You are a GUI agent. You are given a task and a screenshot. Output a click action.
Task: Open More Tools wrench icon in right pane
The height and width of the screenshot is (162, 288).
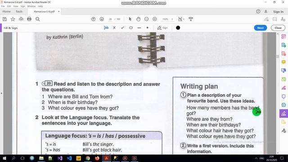pyautogui.click(x=283, y=130)
